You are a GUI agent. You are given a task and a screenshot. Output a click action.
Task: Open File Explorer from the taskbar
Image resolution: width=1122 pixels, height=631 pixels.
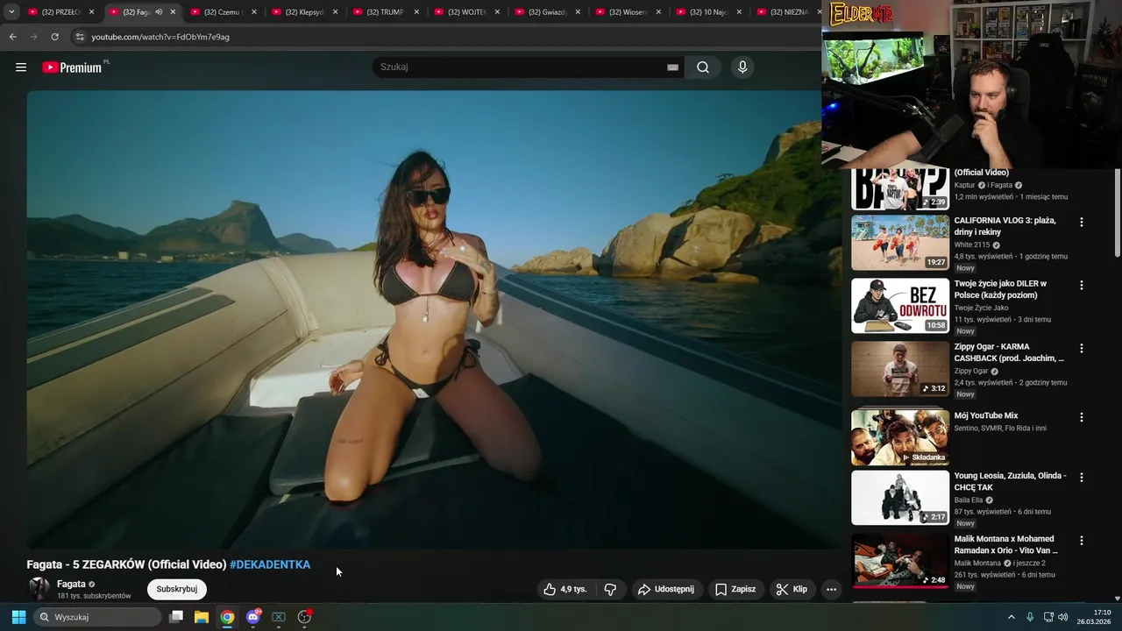(202, 617)
